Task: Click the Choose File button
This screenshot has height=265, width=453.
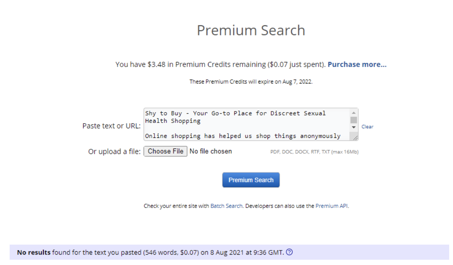Action: [x=166, y=151]
